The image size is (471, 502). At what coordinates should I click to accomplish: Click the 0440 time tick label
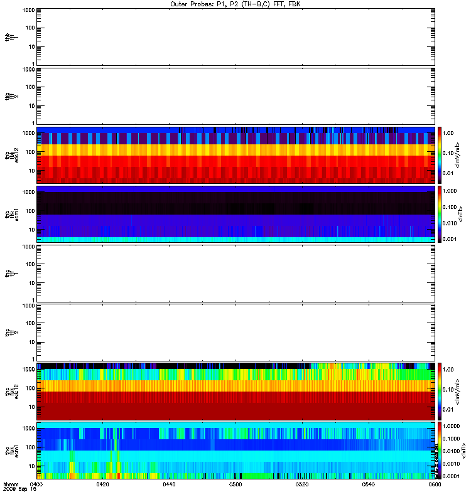169,484
